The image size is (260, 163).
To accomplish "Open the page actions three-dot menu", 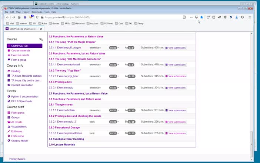I will click(x=191, y=17).
